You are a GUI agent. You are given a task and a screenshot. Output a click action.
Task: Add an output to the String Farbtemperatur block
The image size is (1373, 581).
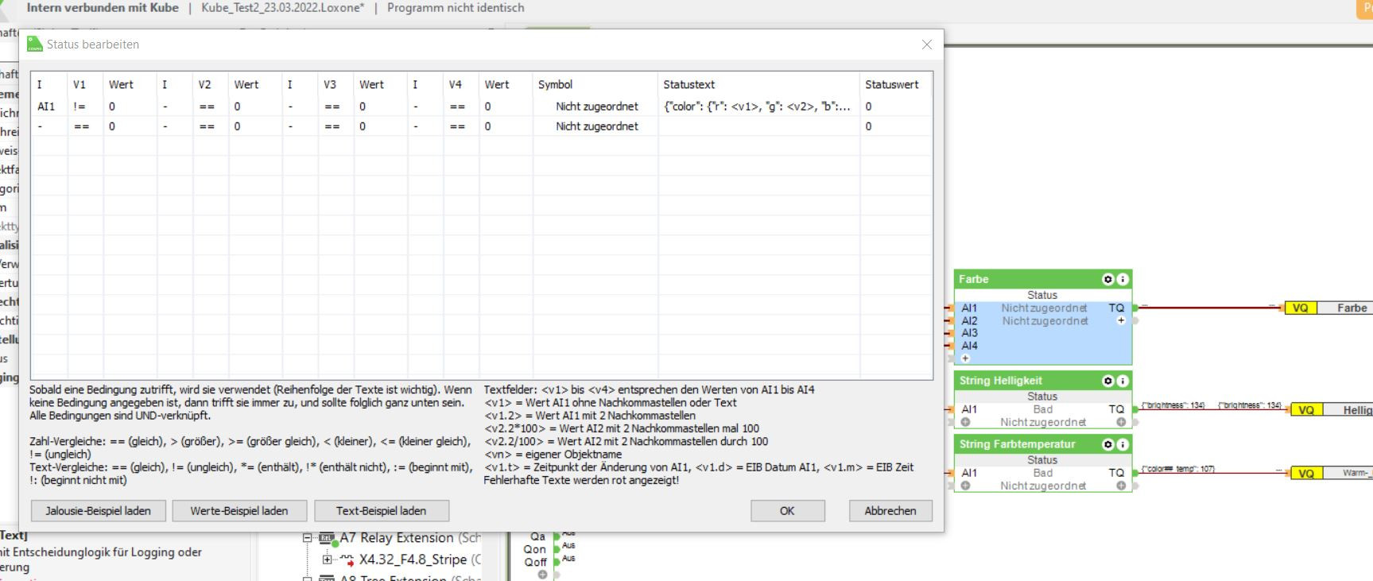pyautogui.click(x=1121, y=486)
